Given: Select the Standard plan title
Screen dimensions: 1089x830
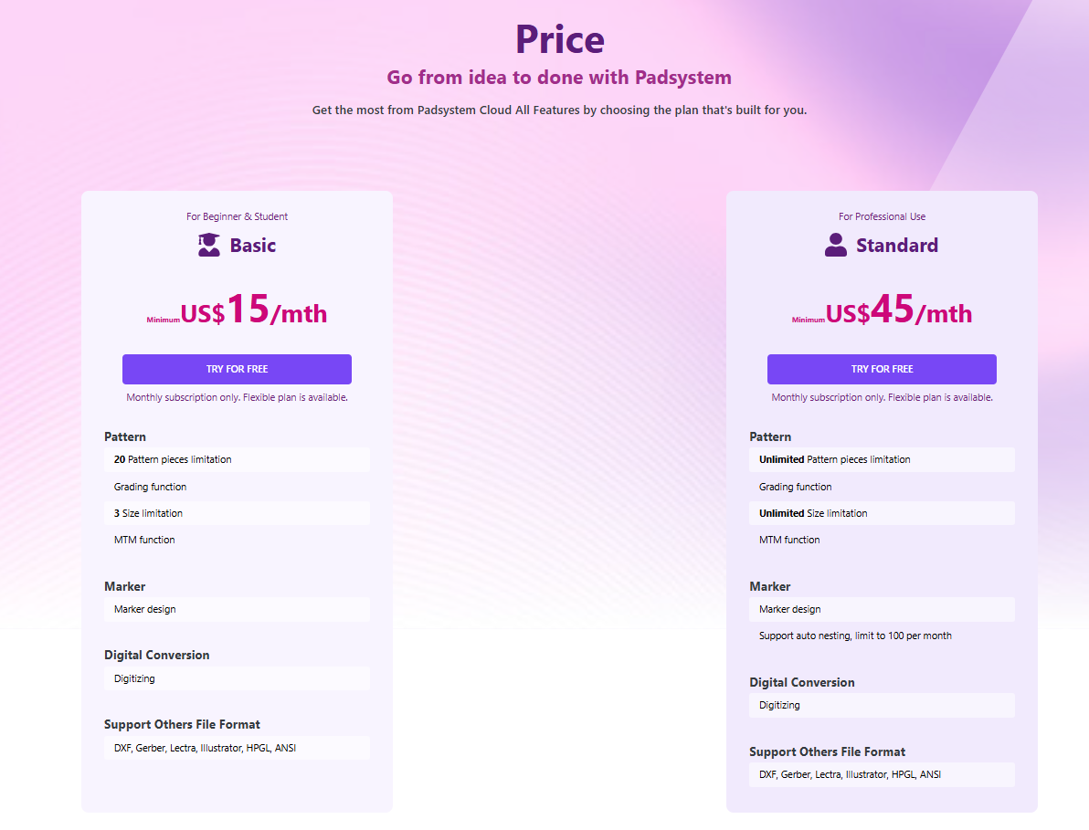Looking at the screenshot, I should point(896,246).
